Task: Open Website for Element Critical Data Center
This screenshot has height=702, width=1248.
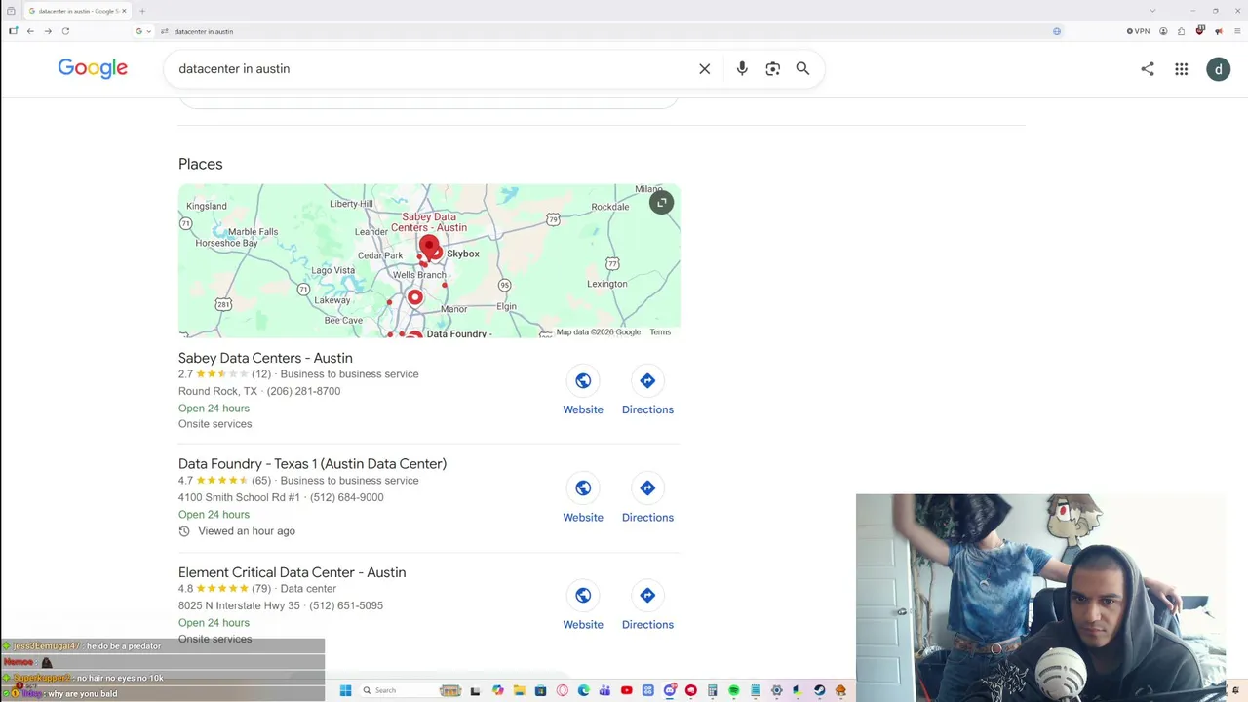Action: [583, 605]
